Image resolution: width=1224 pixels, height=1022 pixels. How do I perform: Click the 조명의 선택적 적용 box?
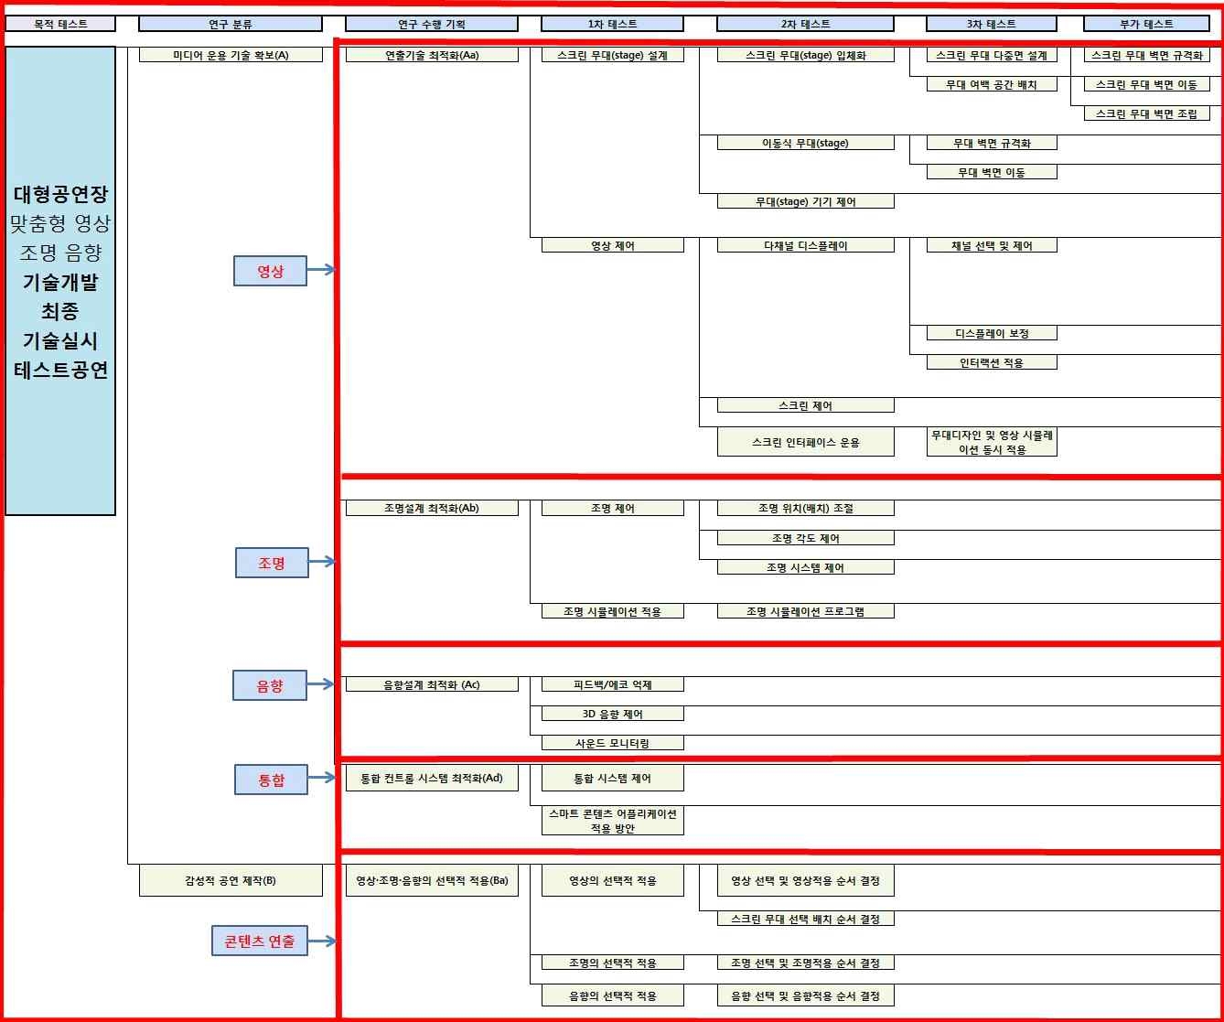click(x=612, y=963)
